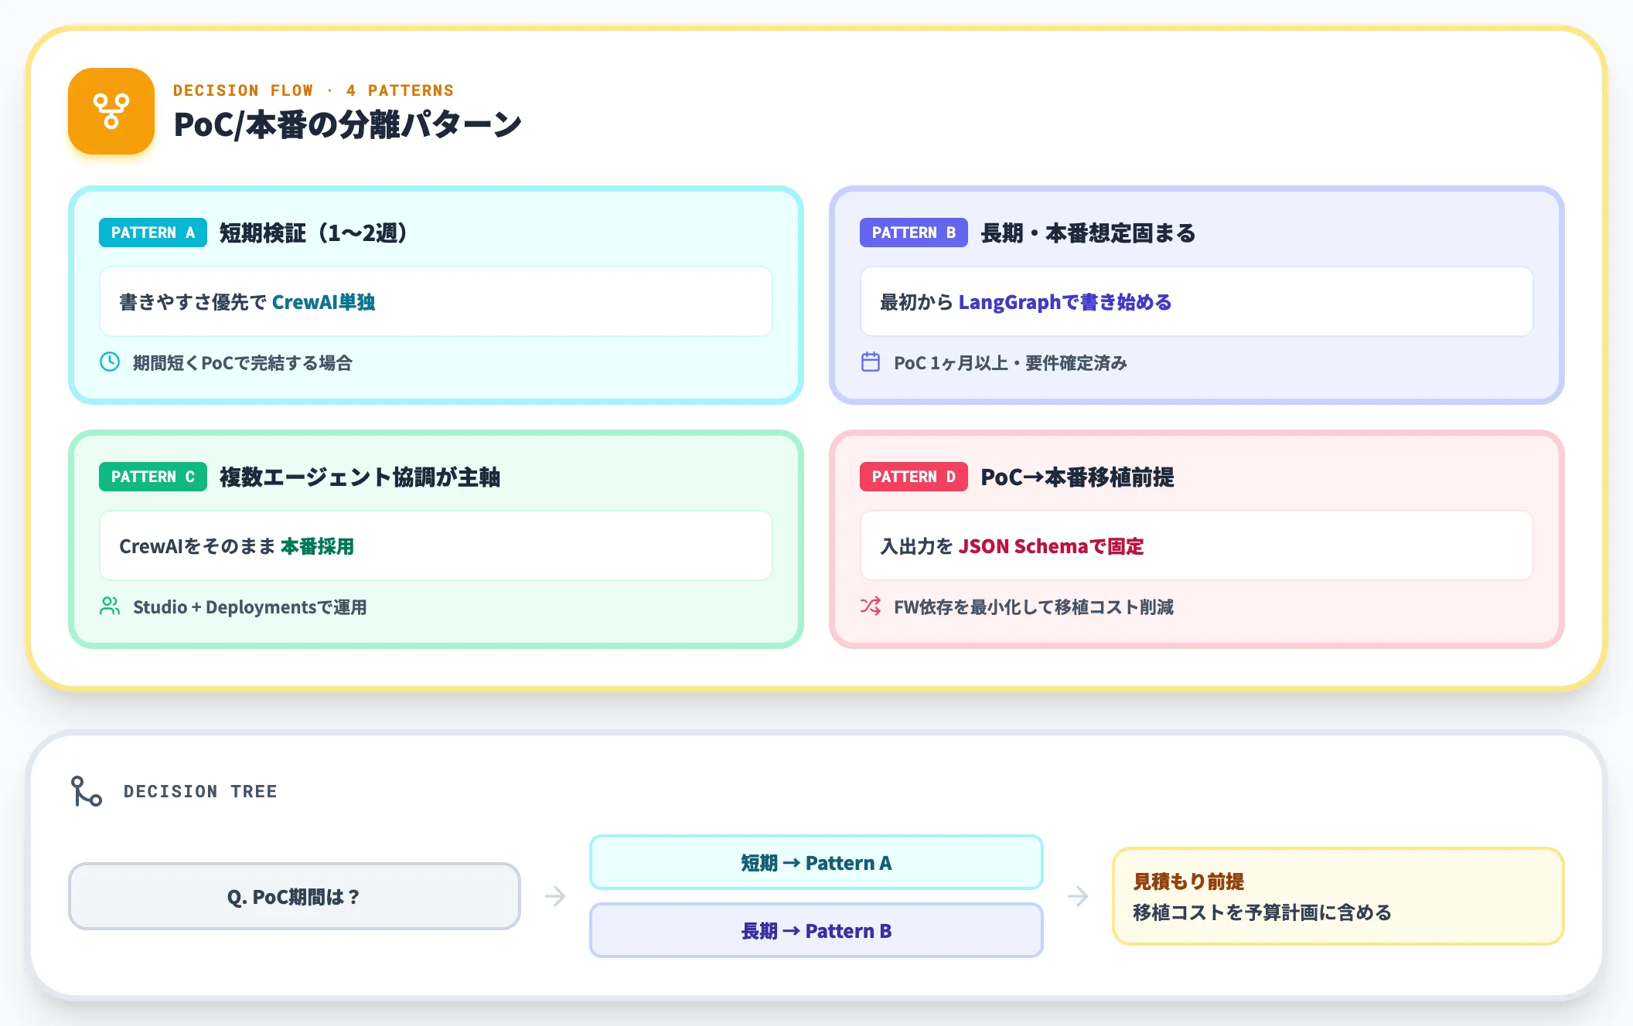Select the PATTERN B badge
The width and height of the screenshot is (1633, 1026).
pos(914,233)
